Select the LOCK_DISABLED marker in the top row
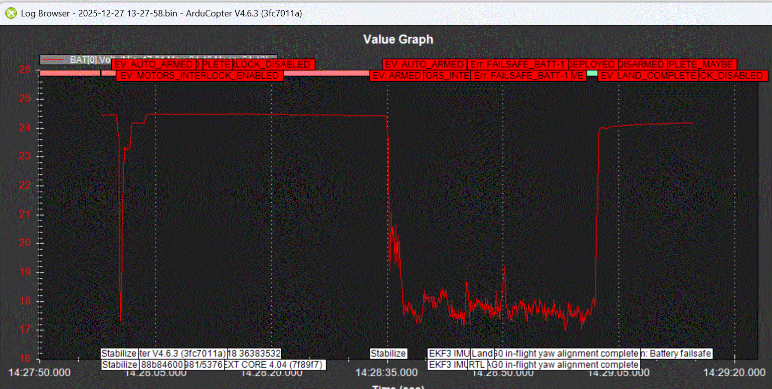 (273, 64)
